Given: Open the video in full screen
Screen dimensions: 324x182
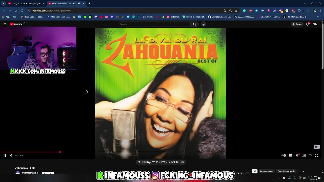Looking at the screenshot, I should click(316, 155).
